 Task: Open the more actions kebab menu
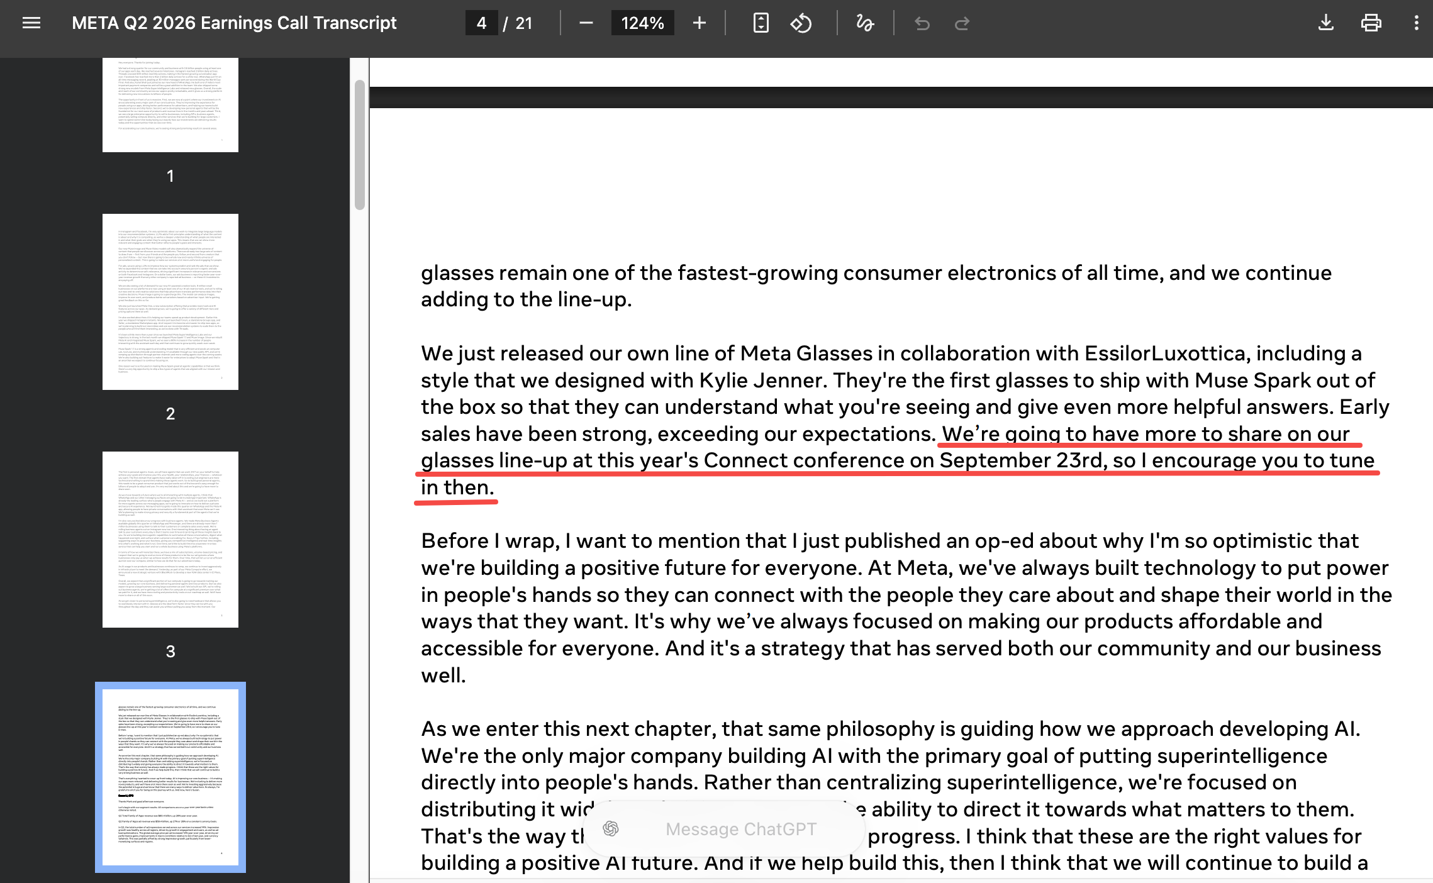coord(1416,23)
